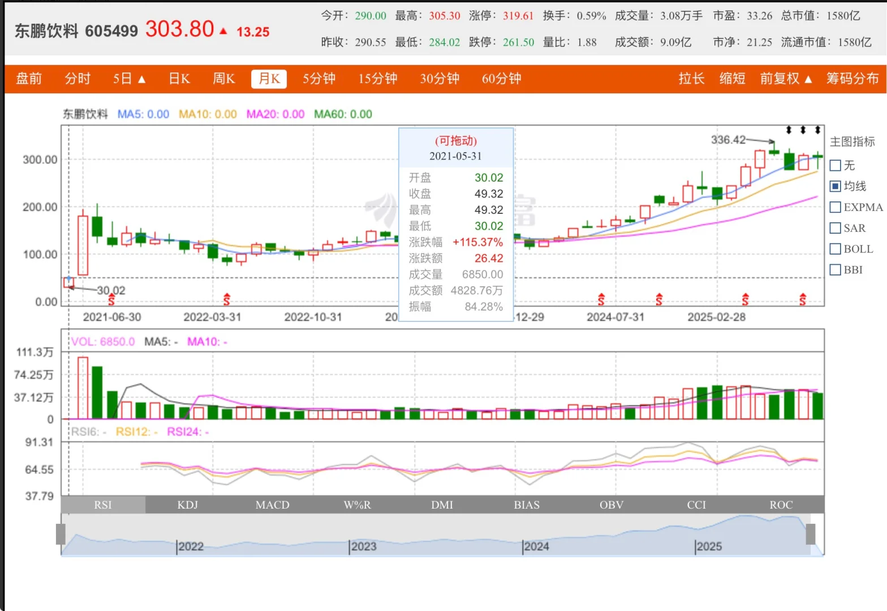Click 缩短 to shrink the chart
The image size is (887, 611).
pos(732,79)
